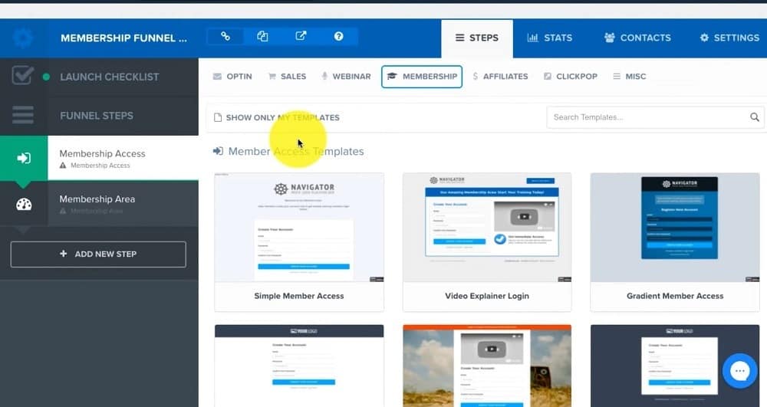This screenshot has height=407, width=767.
Task: Select the CLICKPOP template category
Action: 571,77
